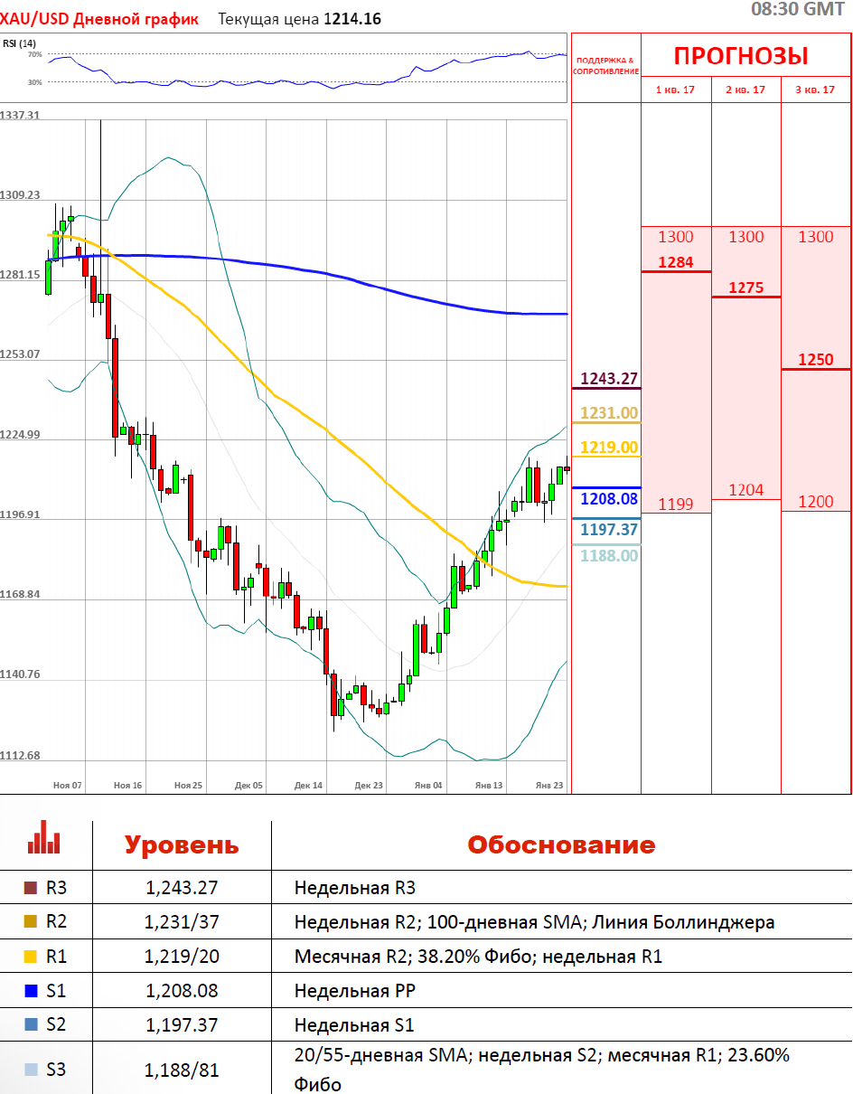Click the 'Уровень' table column header

click(x=182, y=845)
